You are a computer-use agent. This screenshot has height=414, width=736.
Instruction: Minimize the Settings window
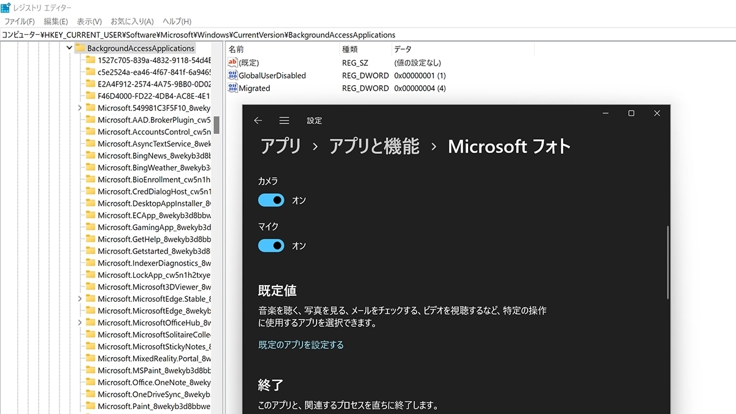(605, 113)
